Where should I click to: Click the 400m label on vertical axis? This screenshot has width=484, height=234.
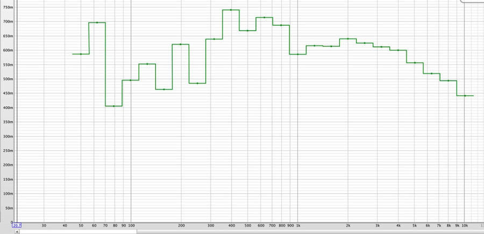(8, 108)
